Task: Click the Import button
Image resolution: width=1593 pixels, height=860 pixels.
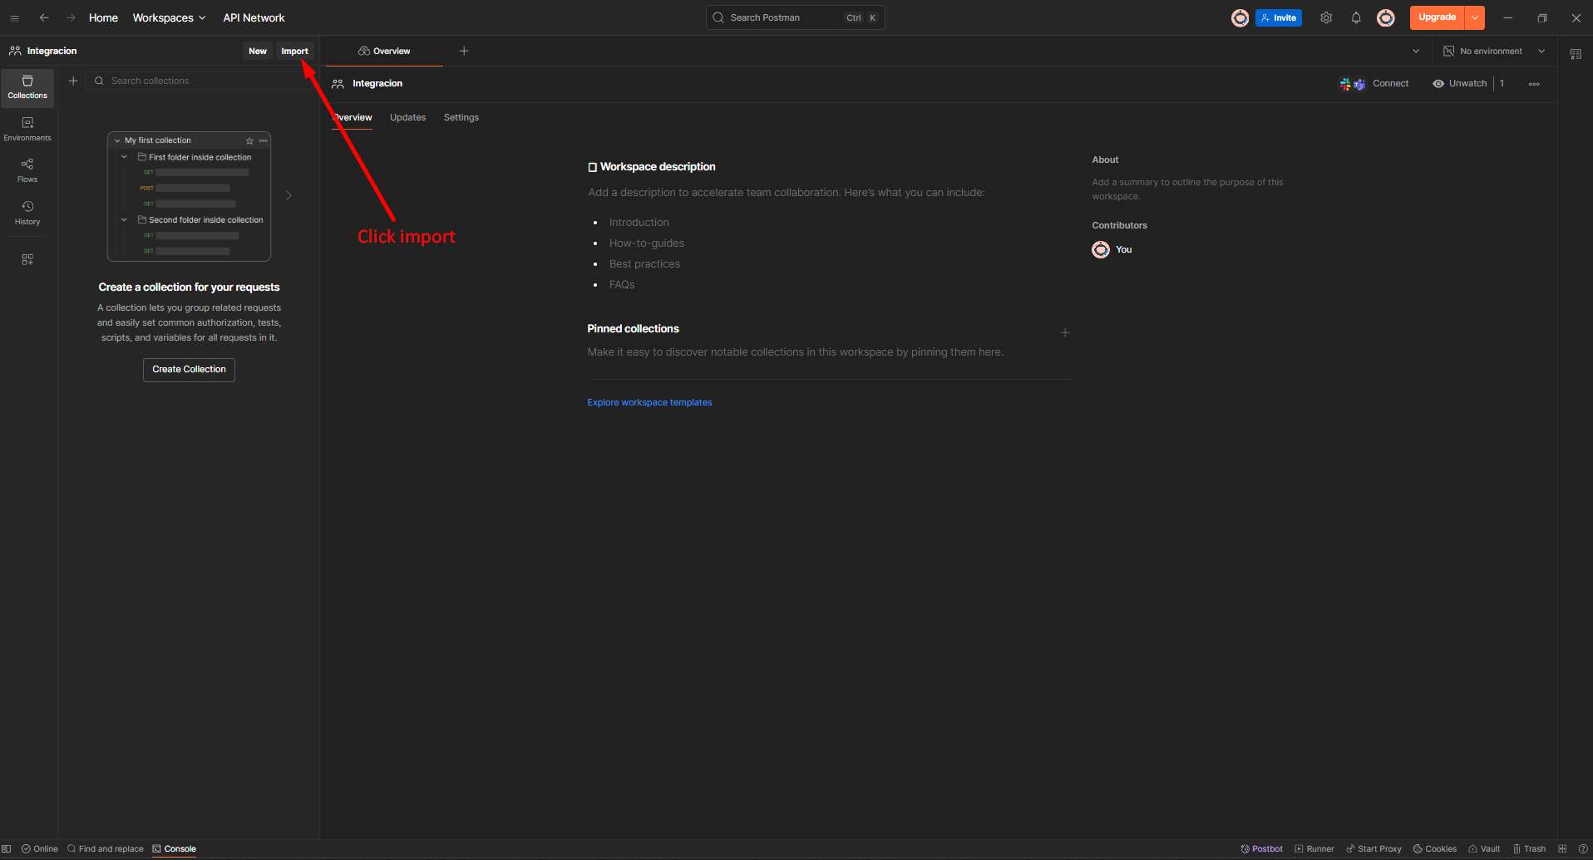Action: [x=294, y=51]
